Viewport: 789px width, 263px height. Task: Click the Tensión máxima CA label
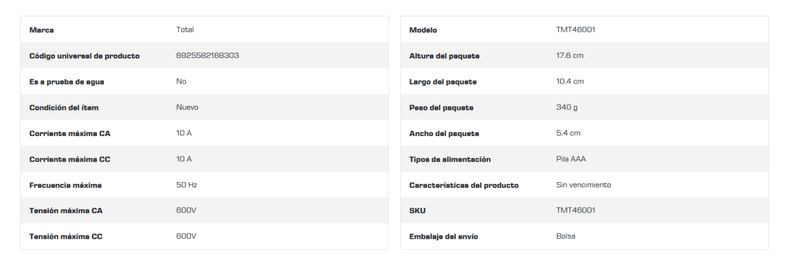coord(66,211)
